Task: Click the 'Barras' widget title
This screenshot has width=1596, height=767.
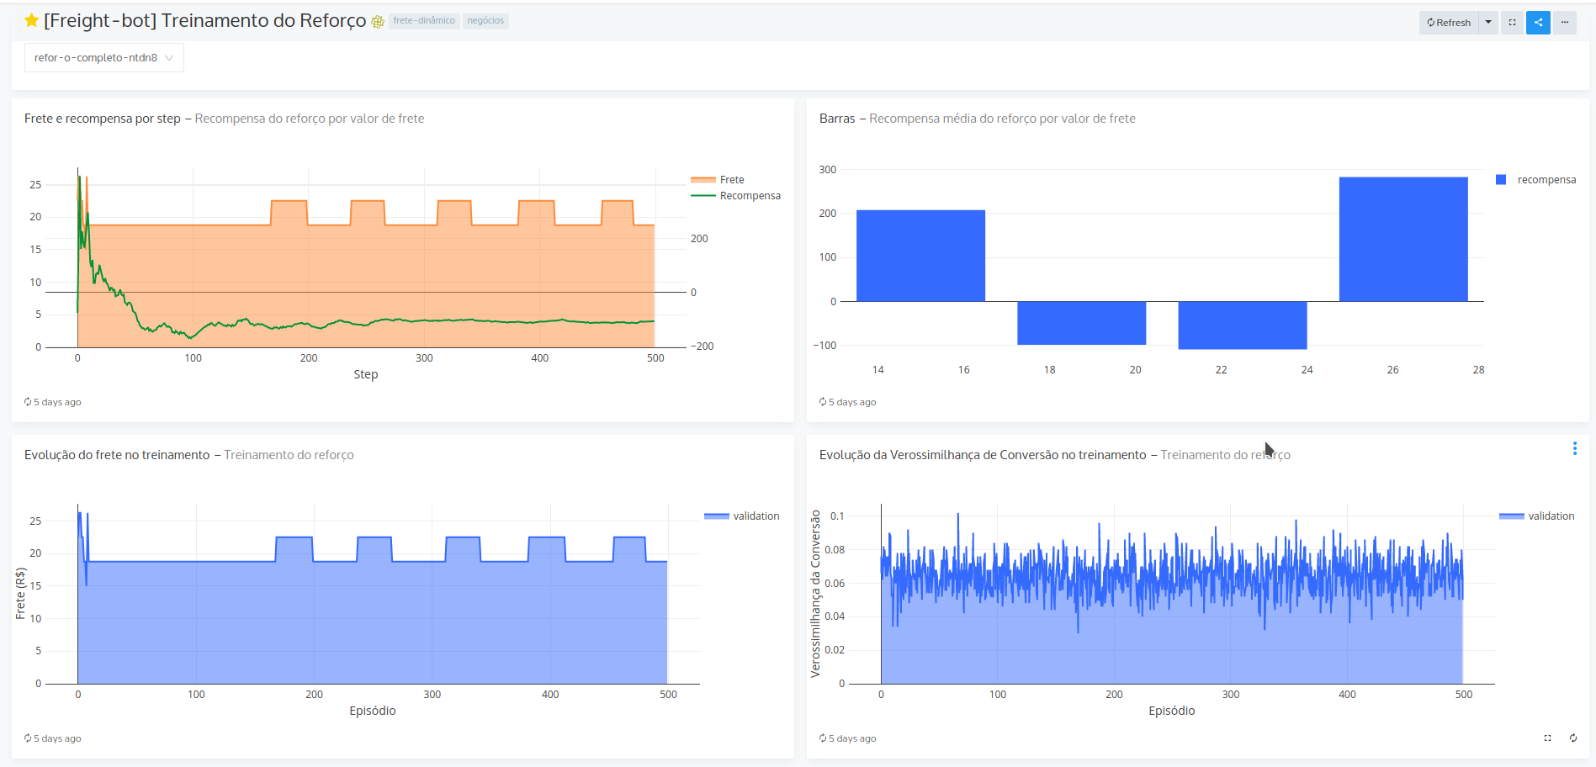Action: (837, 119)
